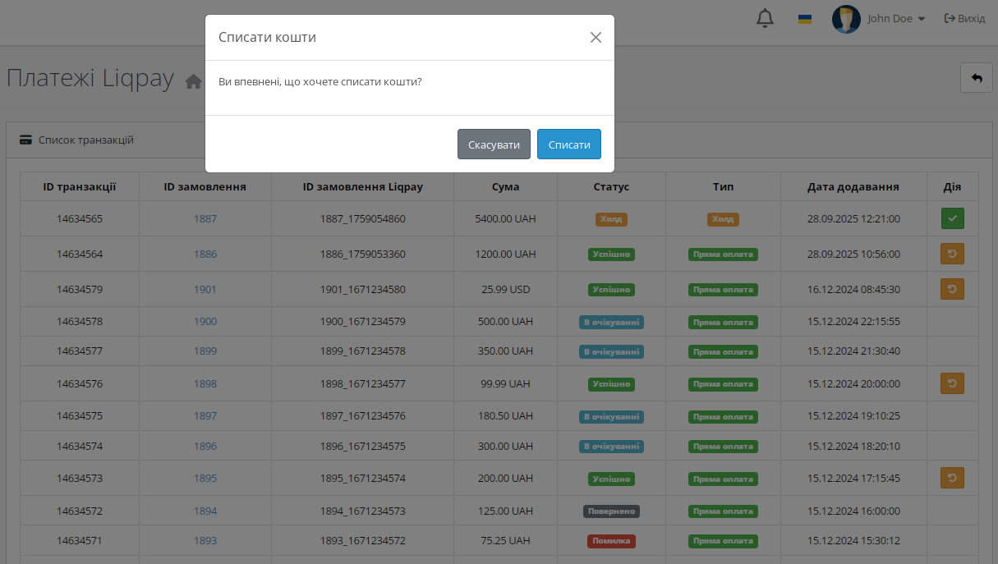Image resolution: width=998 pixels, height=564 pixels.
Task: Confirm with the Списати button
Action: coord(569,144)
